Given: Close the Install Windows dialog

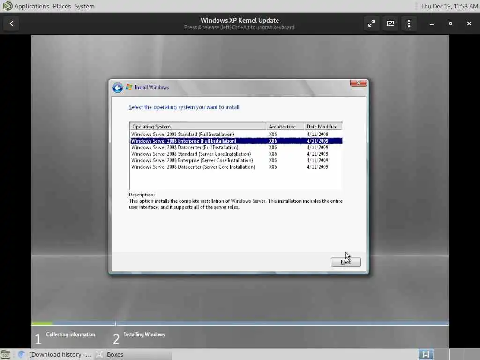Looking at the screenshot, I should click(359, 83).
